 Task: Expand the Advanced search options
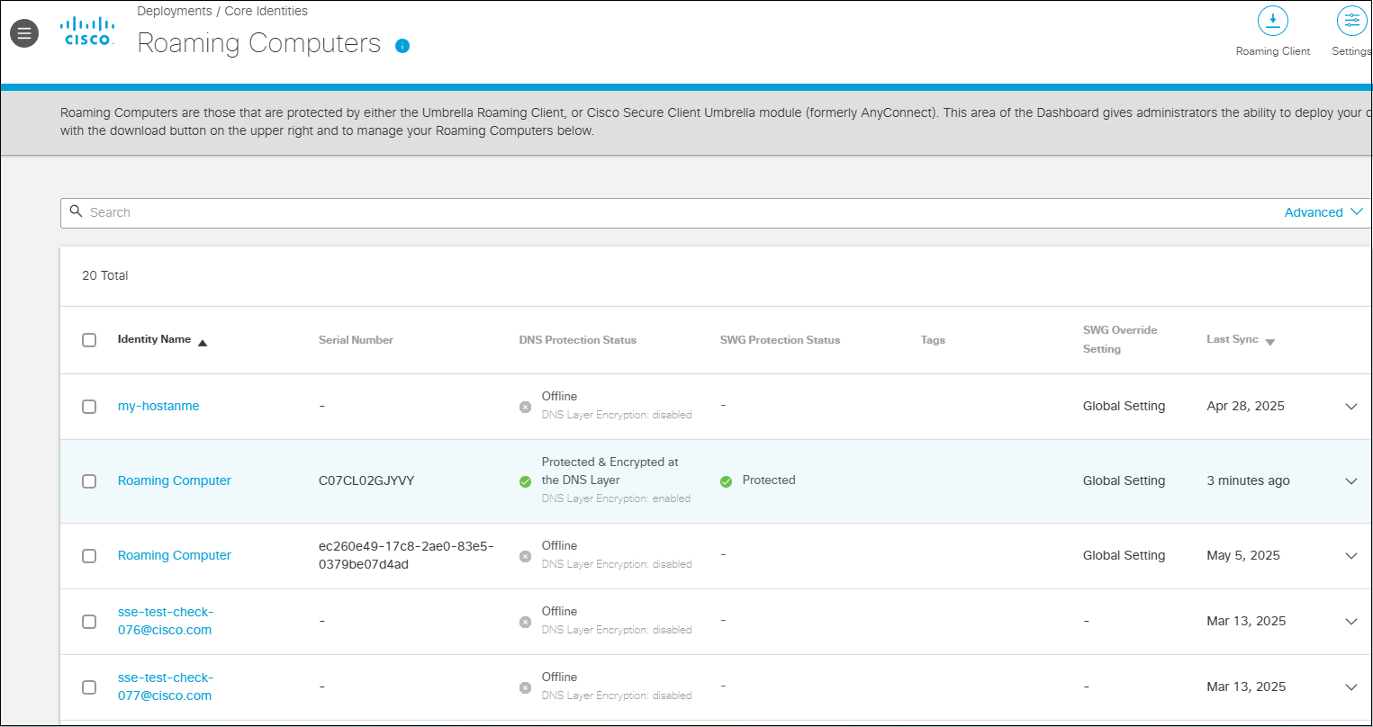point(1325,212)
